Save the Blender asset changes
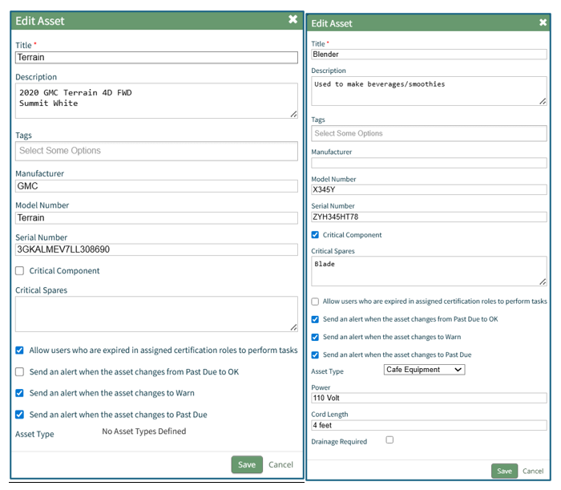The height and width of the screenshot is (490, 561). tap(504, 471)
